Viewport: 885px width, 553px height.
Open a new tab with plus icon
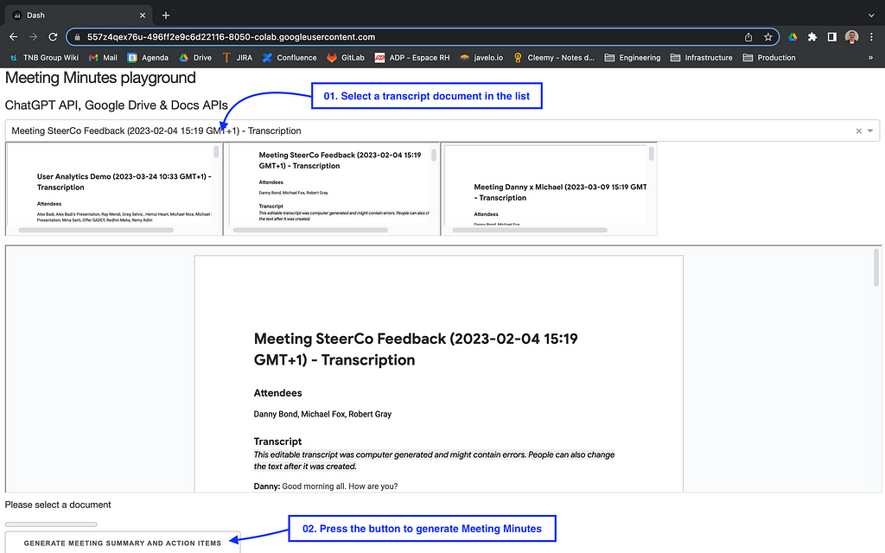pyautogui.click(x=166, y=16)
